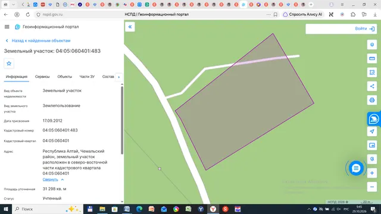Image resolution: width=381 pixels, height=214 pixels.
Task: Open the page three-dots menu in address bar
Action: pyautogui.click(x=268, y=14)
